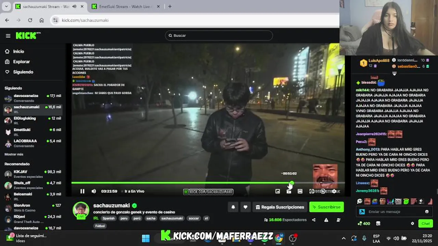The width and height of the screenshot is (438, 246).
Task: Click Regala Suscripciones button
Action: pyautogui.click(x=280, y=207)
